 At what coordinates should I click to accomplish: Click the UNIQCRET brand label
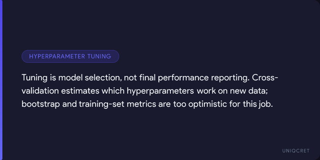296,150
